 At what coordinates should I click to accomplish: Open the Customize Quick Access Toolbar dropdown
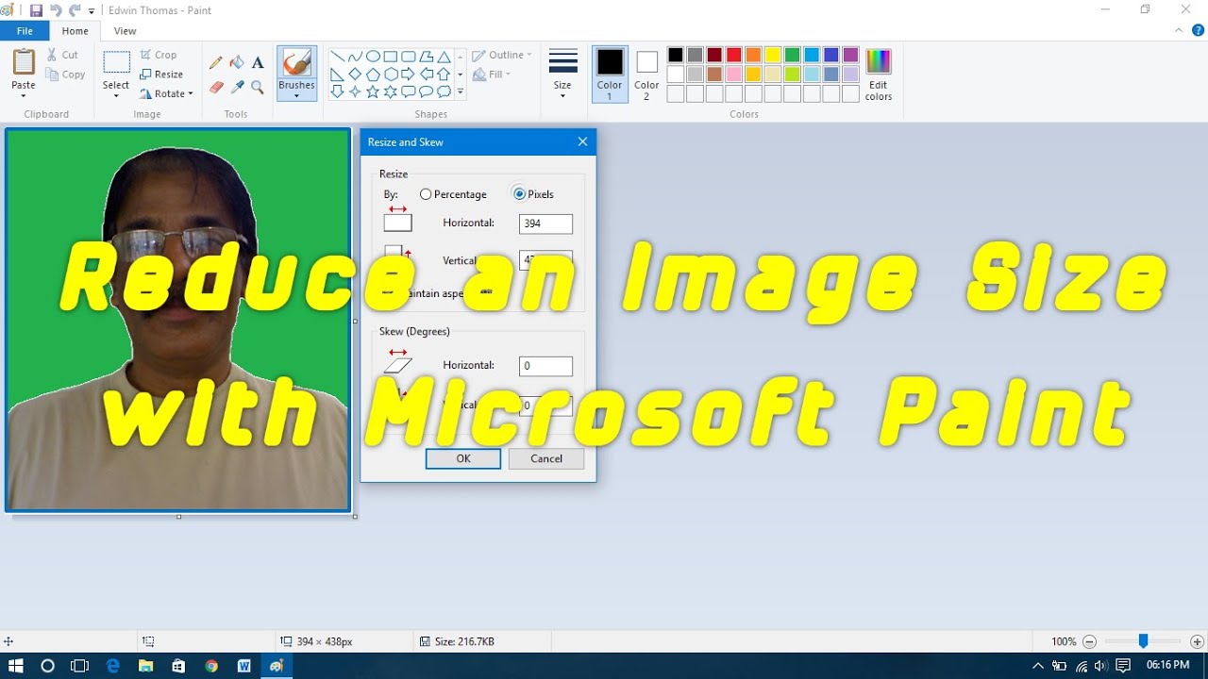click(x=92, y=10)
